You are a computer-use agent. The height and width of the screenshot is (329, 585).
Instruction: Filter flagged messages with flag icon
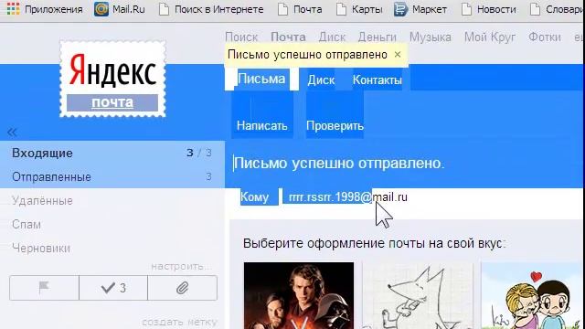44,288
